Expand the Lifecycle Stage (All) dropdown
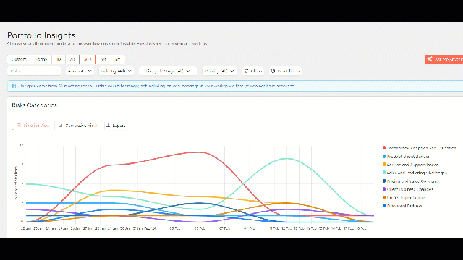 point(168,71)
